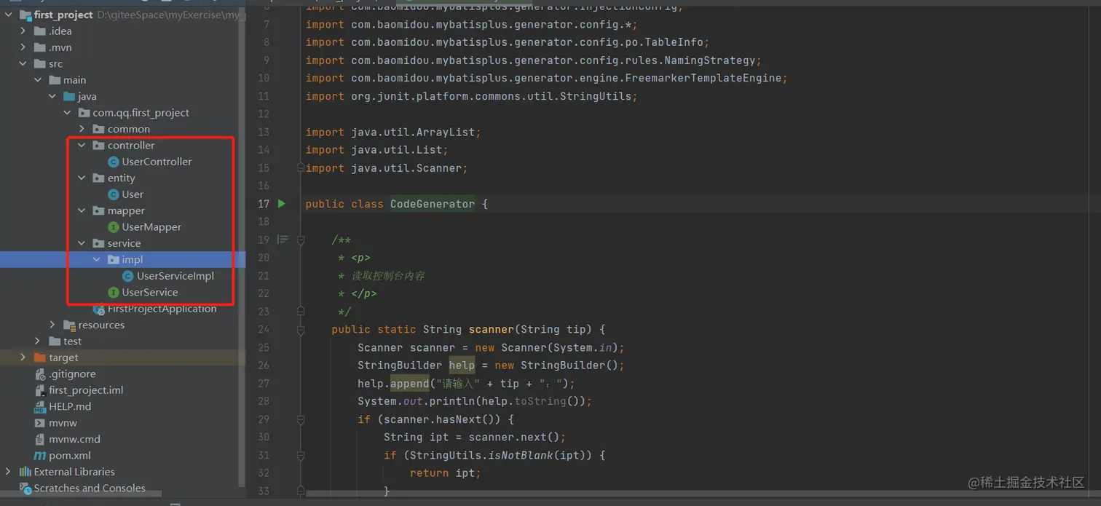1101x506 pixels.
Task: Collapse the service package chevron
Action: [82, 243]
